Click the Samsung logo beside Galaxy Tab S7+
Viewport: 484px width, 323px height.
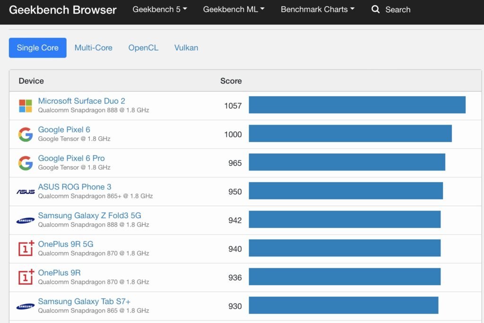point(26,306)
